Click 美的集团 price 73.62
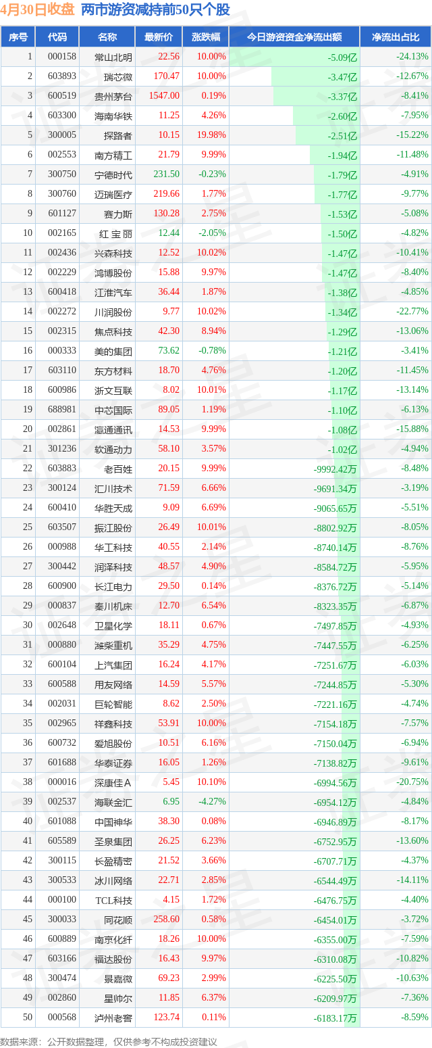This screenshot has width=432, height=1048. tap(169, 351)
